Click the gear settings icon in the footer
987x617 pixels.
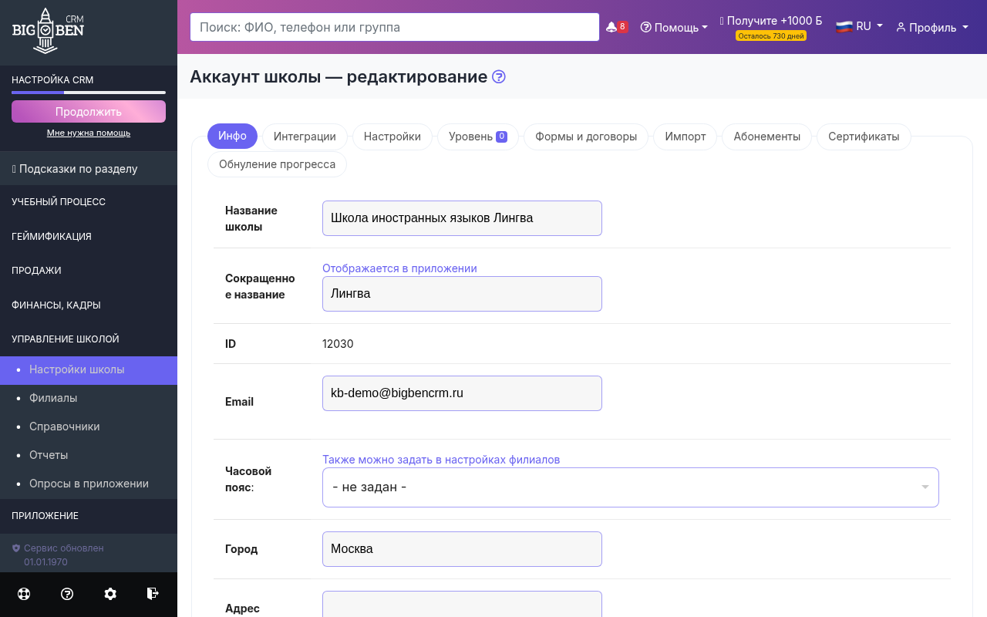[x=109, y=594]
